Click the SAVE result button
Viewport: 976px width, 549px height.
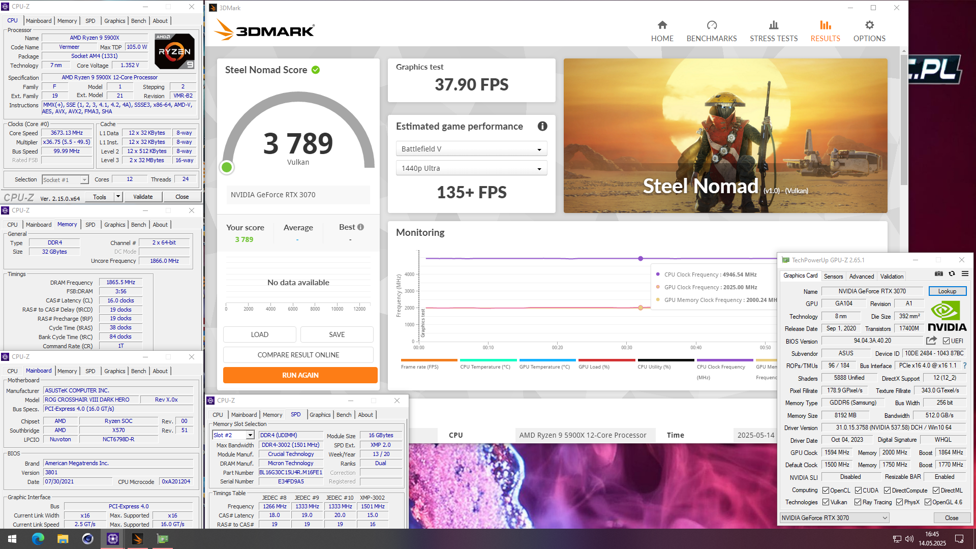(x=337, y=334)
